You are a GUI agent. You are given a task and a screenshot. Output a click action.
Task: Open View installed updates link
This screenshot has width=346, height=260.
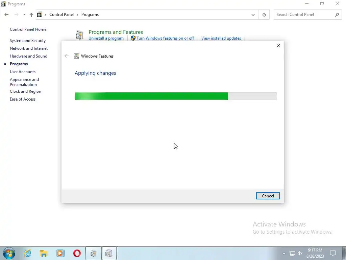221,38
